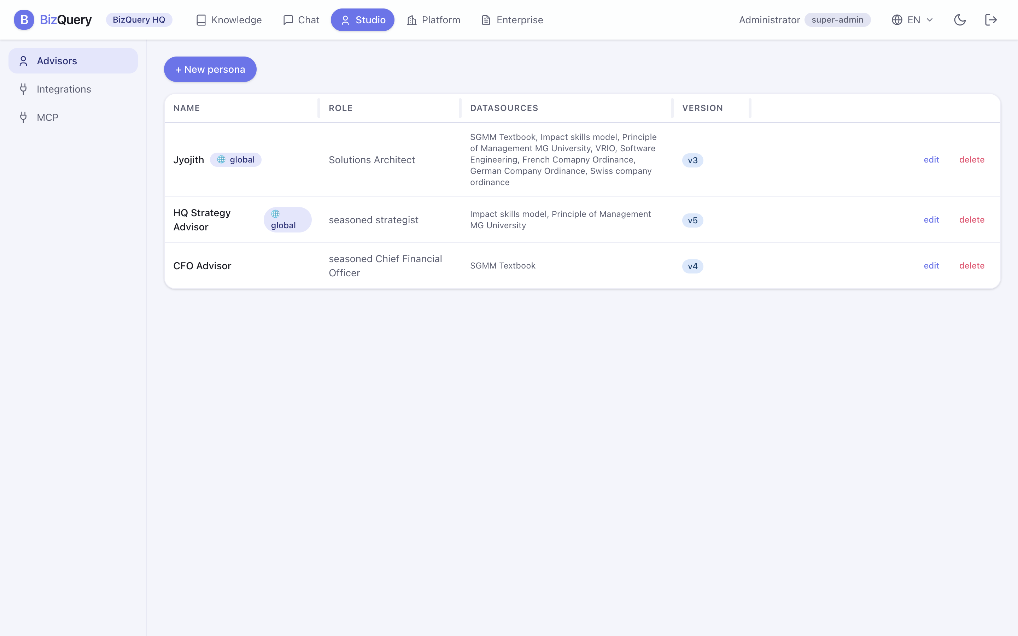Click the logout arrow icon

click(991, 20)
